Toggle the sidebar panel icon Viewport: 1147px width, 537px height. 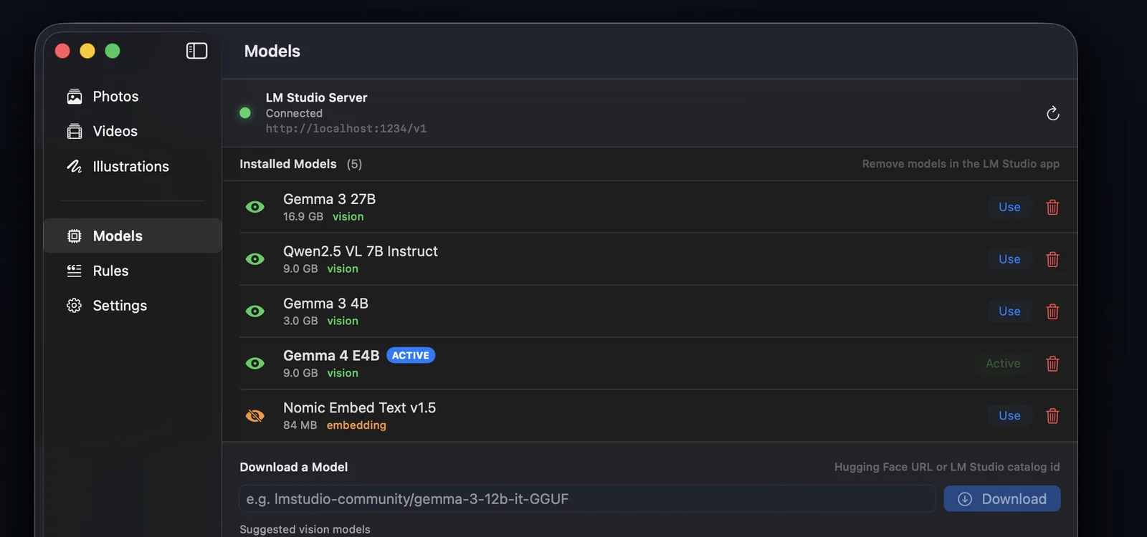tap(196, 51)
